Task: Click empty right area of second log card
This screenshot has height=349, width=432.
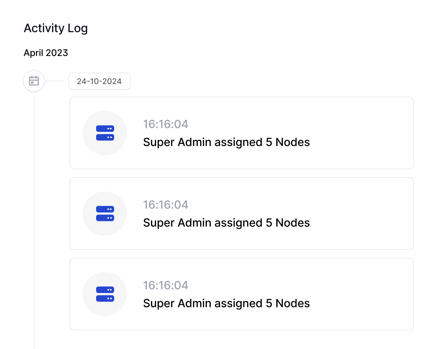Action: [x=362, y=213]
